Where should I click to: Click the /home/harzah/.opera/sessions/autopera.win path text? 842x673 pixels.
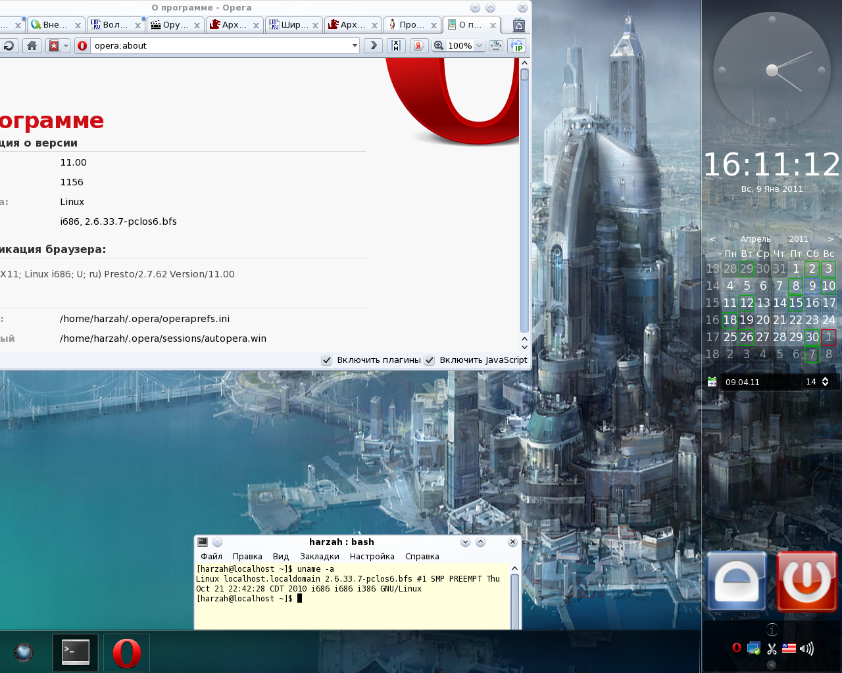163,338
